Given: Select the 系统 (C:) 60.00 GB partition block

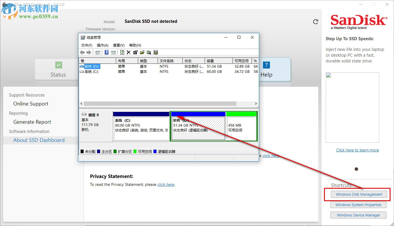Looking at the screenshot, I should point(141,126).
